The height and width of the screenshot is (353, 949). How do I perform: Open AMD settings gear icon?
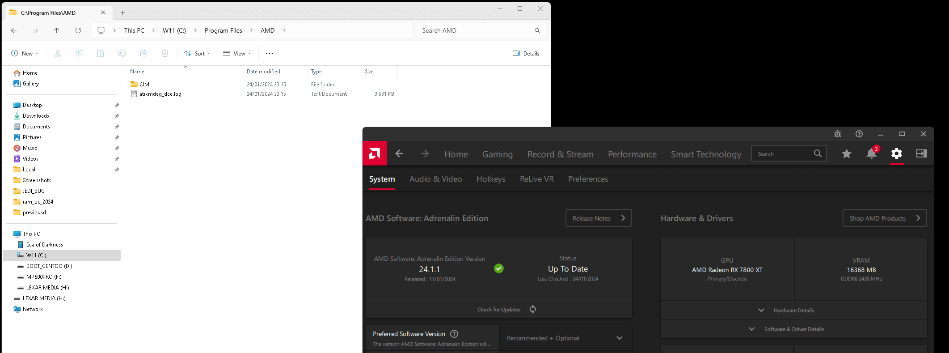pyautogui.click(x=897, y=153)
